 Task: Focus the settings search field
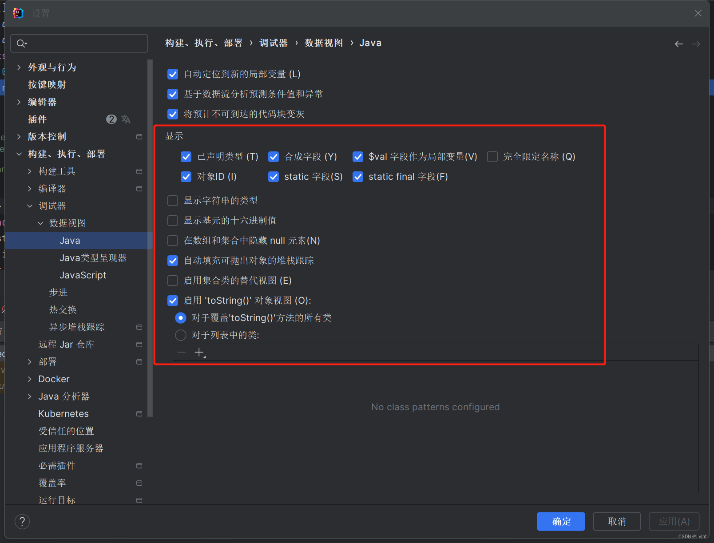click(79, 43)
